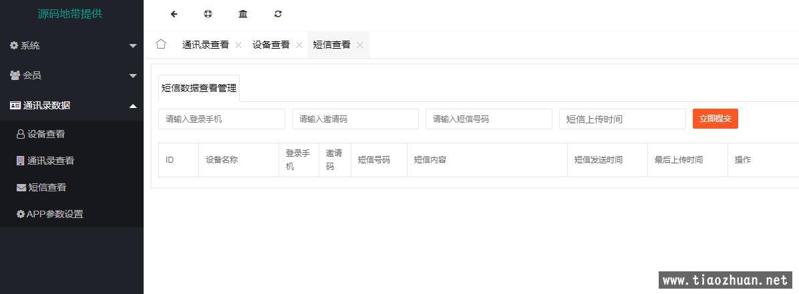Image resolution: width=799 pixels, height=294 pixels.
Task: Click the building icon beside 通讯录查看 in sidebar
Action: pos(21,161)
